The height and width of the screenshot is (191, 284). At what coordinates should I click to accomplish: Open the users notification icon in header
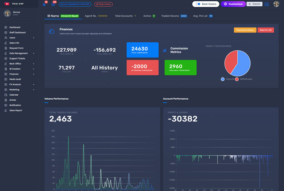(44, 4)
